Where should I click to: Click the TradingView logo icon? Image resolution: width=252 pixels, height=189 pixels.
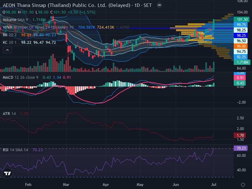7,173
